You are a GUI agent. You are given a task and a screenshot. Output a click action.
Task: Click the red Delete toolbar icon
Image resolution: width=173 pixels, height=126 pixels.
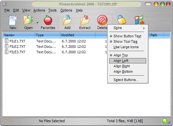coord(102,20)
